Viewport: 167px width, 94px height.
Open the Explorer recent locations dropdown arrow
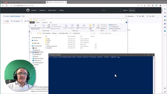[36, 33]
